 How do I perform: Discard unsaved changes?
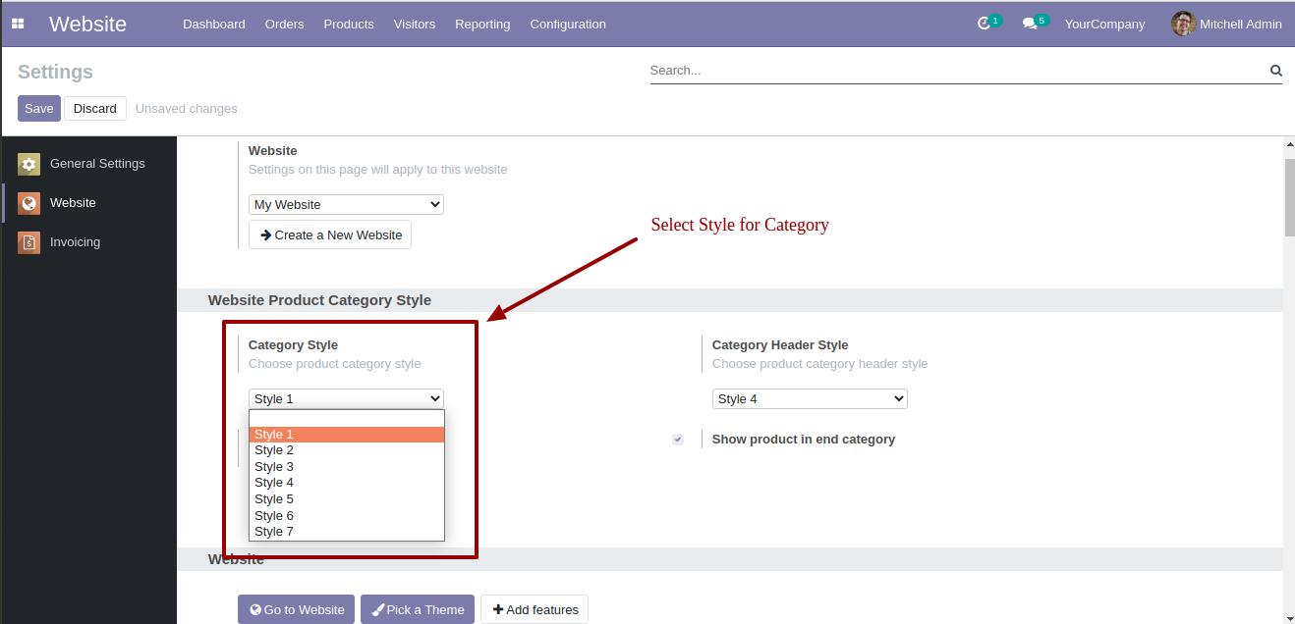(x=95, y=108)
